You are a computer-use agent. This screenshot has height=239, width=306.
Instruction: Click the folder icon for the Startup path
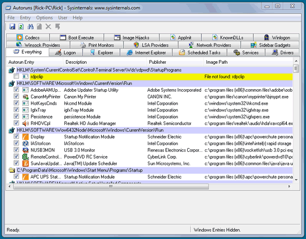tap(12, 170)
